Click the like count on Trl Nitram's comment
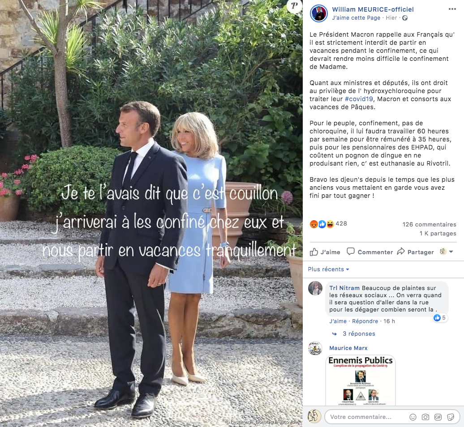 click(x=440, y=318)
